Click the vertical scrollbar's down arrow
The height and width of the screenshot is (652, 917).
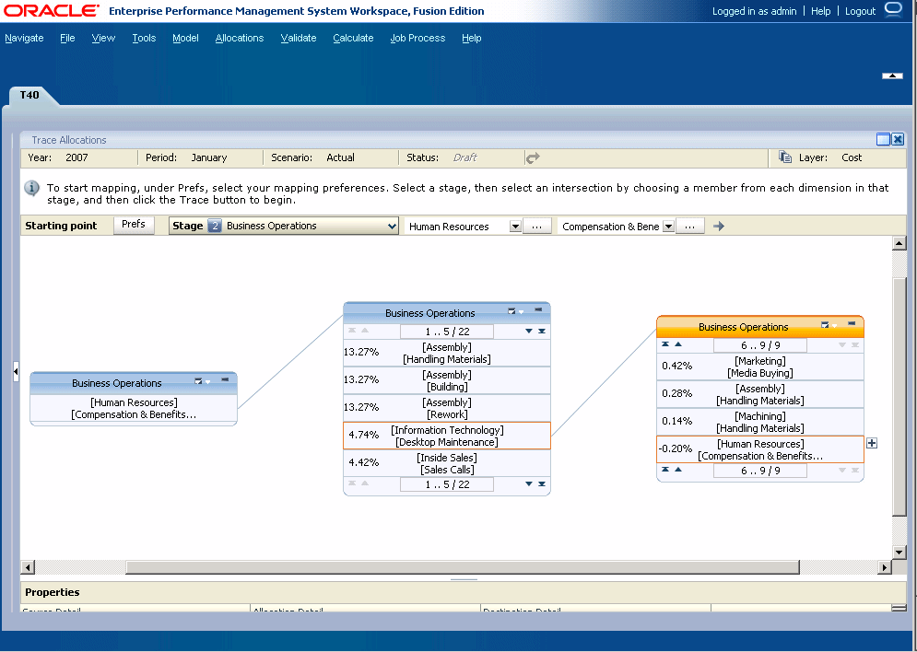coord(899,553)
